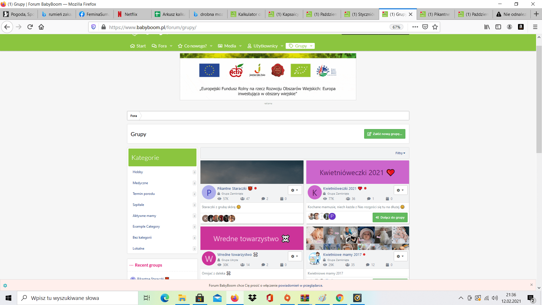
Task: Dismiss the notification prompt bar
Action: 531,285
